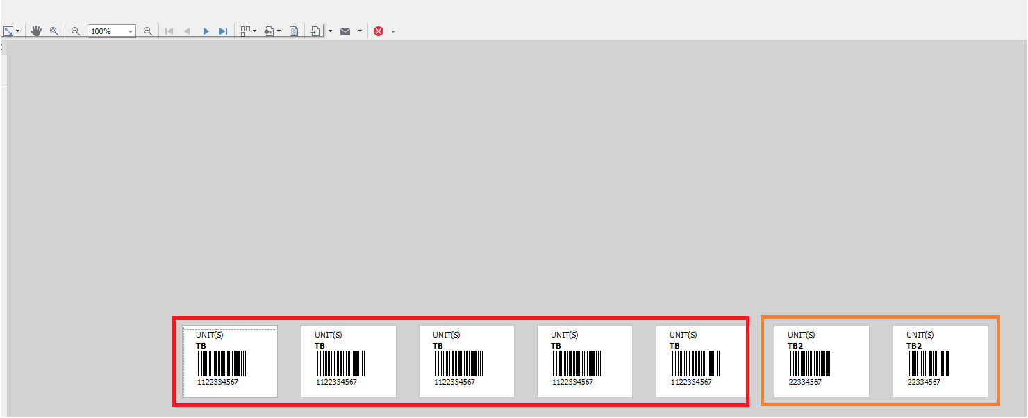Activate the magnifier tool
The image size is (1028, 418).
[54, 31]
